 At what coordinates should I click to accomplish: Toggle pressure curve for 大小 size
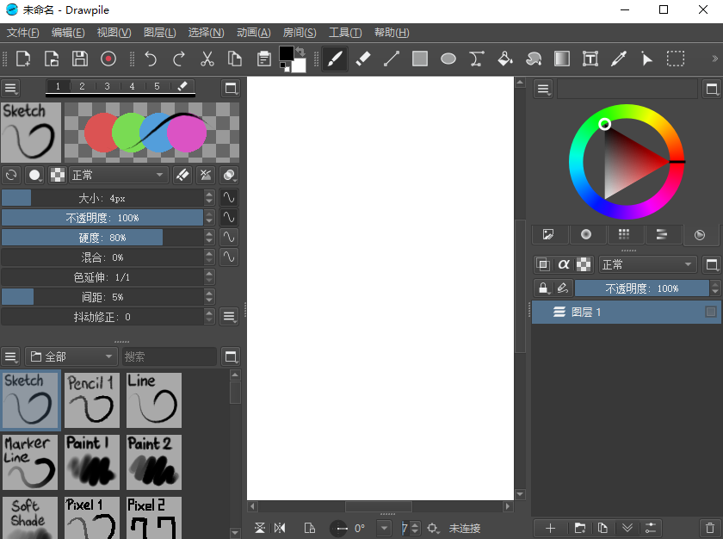tap(229, 198)
